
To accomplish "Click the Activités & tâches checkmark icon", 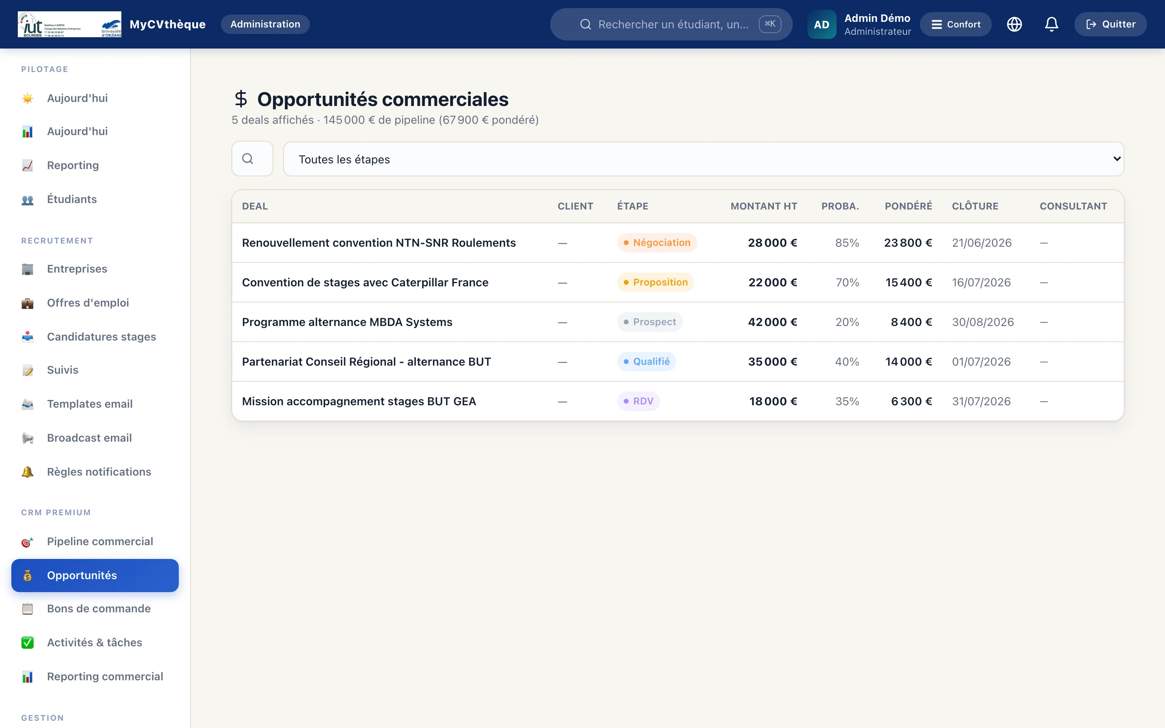I will click(28, 643).
